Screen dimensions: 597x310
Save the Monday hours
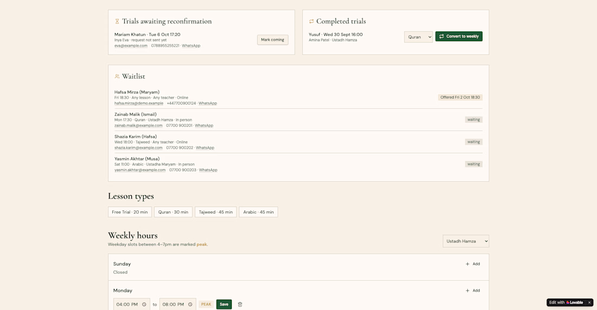224,304
